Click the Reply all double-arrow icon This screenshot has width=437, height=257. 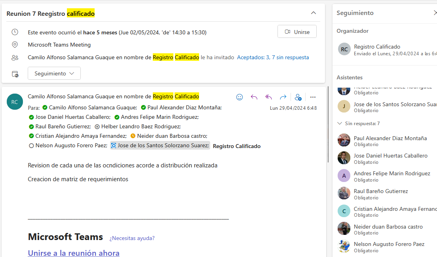269,97
